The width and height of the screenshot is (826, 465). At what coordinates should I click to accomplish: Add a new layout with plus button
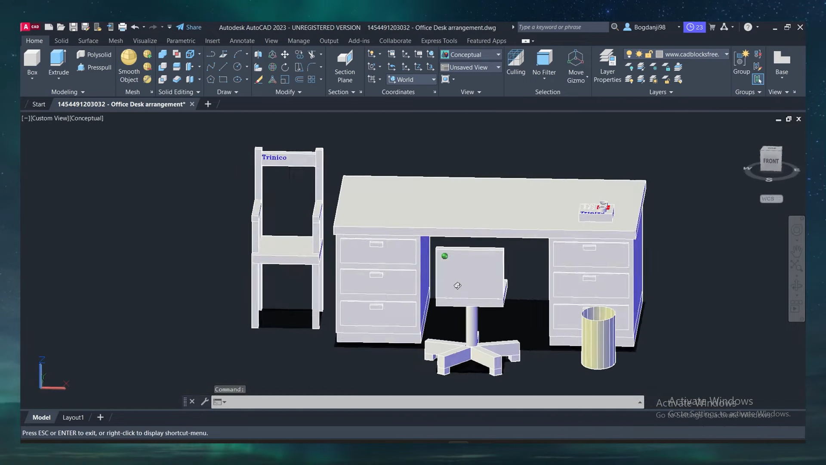coord(100,417)
